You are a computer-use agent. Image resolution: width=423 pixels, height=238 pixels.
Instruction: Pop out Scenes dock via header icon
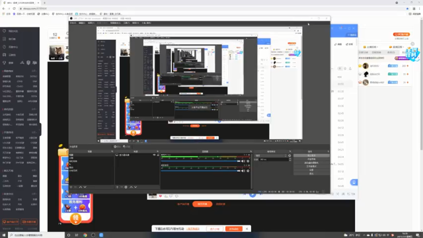112,151
